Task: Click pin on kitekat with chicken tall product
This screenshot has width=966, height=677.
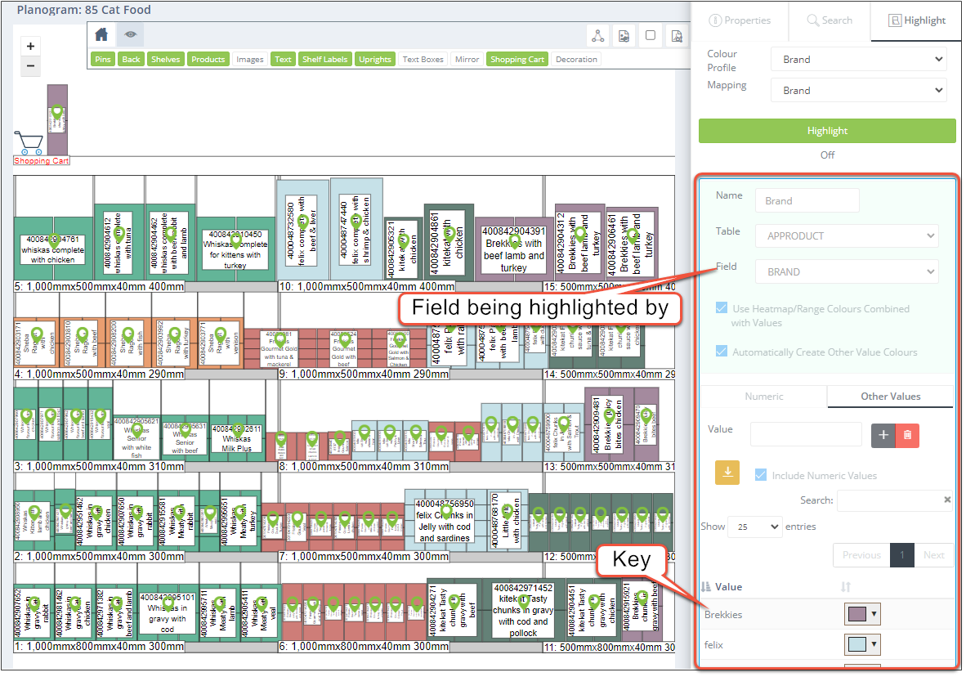Action: (449, 234)
